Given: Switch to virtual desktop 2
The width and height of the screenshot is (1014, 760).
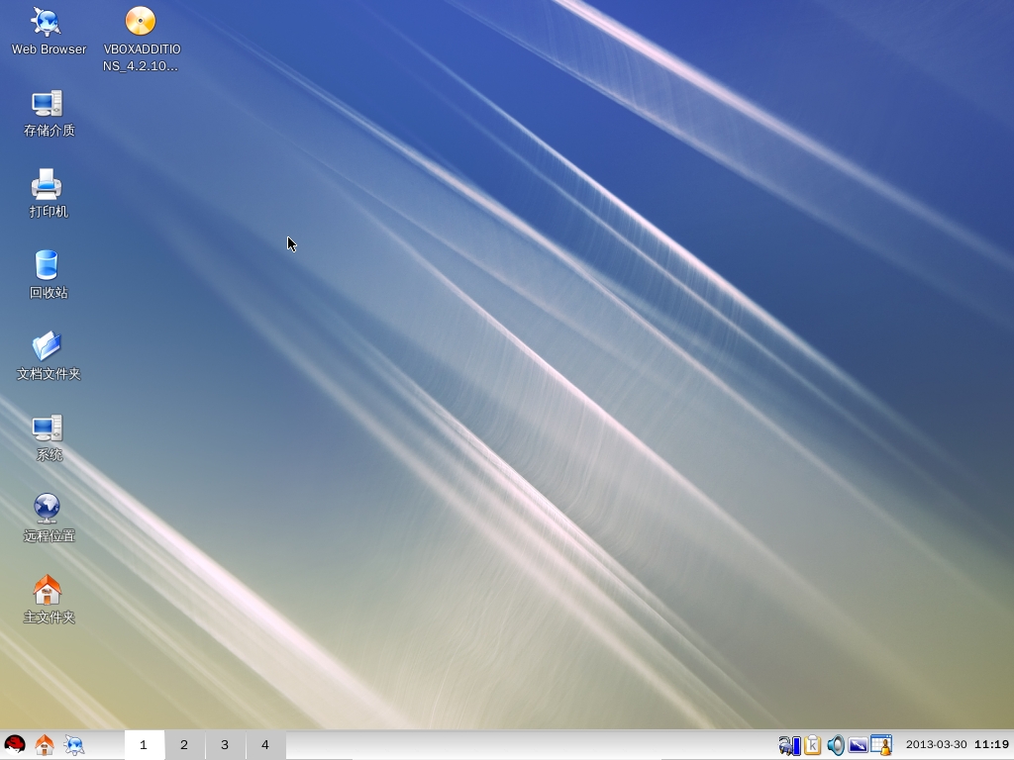Looking at the screenshot, I should (184, 745).
